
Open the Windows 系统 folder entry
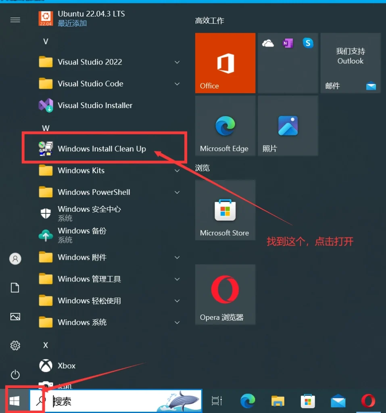point(110,322)
